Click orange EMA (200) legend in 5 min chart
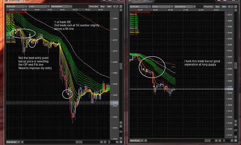241x145 pixels. [134, 30]
